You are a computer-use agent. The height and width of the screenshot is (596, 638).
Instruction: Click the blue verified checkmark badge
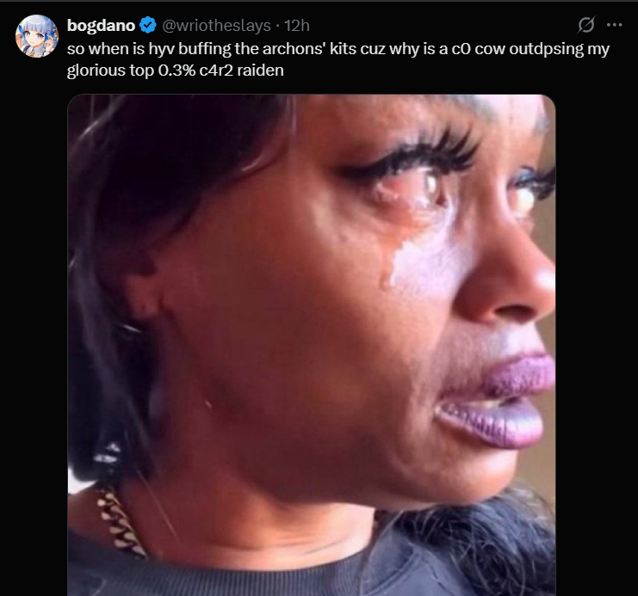tap(148, 25)
